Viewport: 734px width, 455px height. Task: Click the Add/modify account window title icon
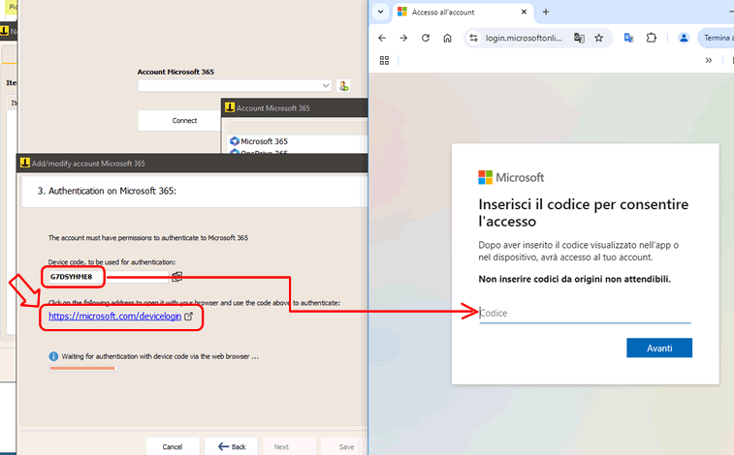point(25,163)
